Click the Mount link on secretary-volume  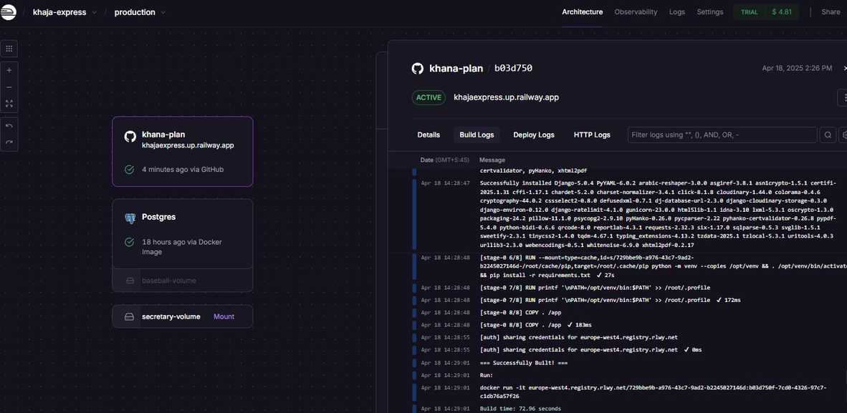pos(224,316)
